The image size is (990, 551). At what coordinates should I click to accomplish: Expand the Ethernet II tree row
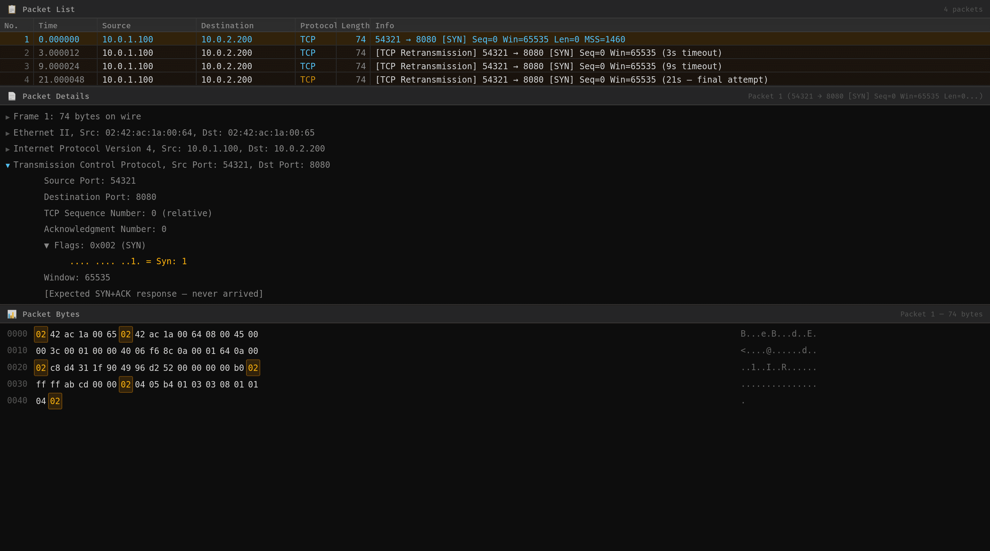8,133
